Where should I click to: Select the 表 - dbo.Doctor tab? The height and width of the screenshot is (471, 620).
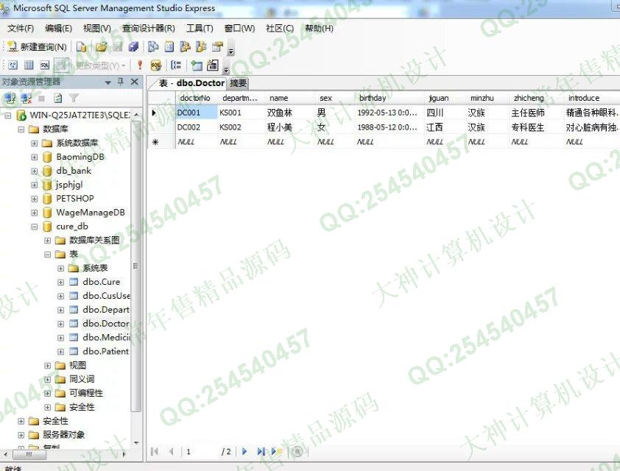(191, 83)
